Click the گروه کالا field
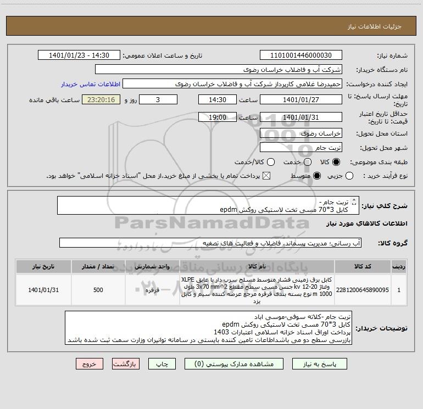Viewport: 423px width, 409px height. pyautogui.click(x=210, y=243)
